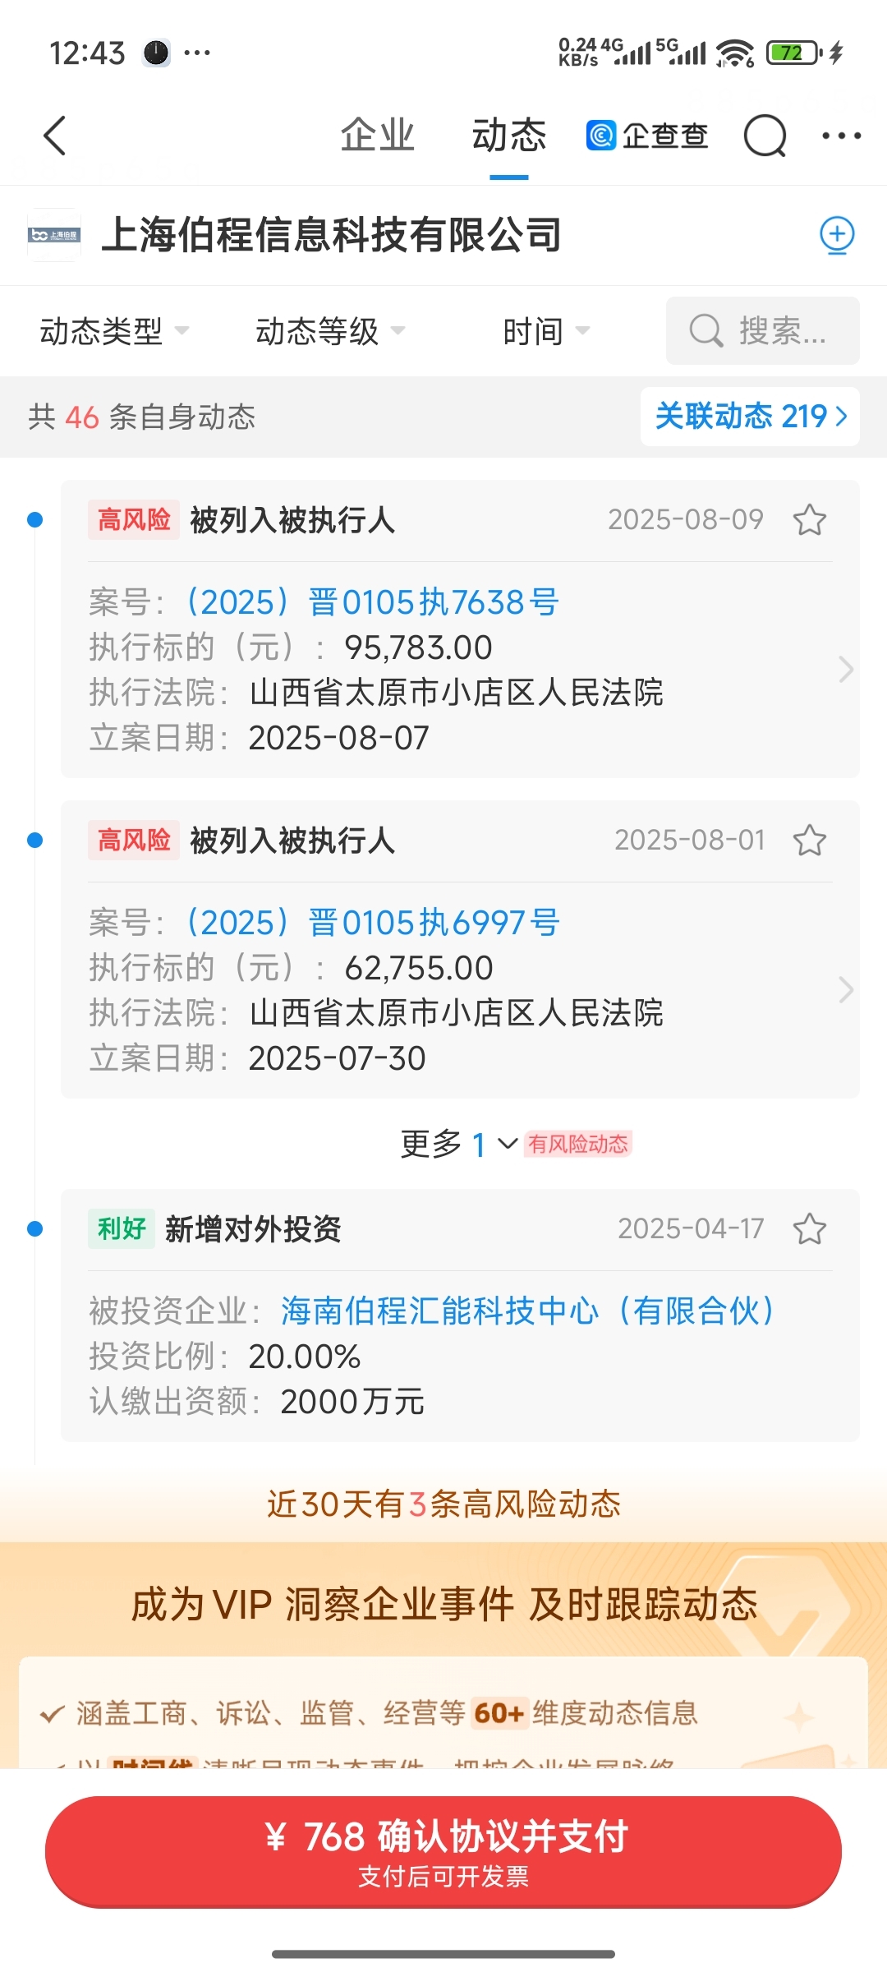
Task: Tap 确认协议并支付 768 payment button
Action: pyautogui.click(x=443, y=1851)
